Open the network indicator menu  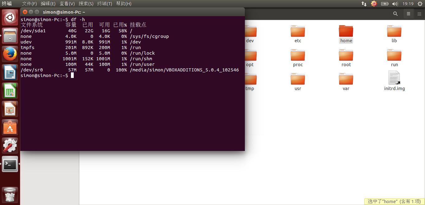tap(364, 4)
